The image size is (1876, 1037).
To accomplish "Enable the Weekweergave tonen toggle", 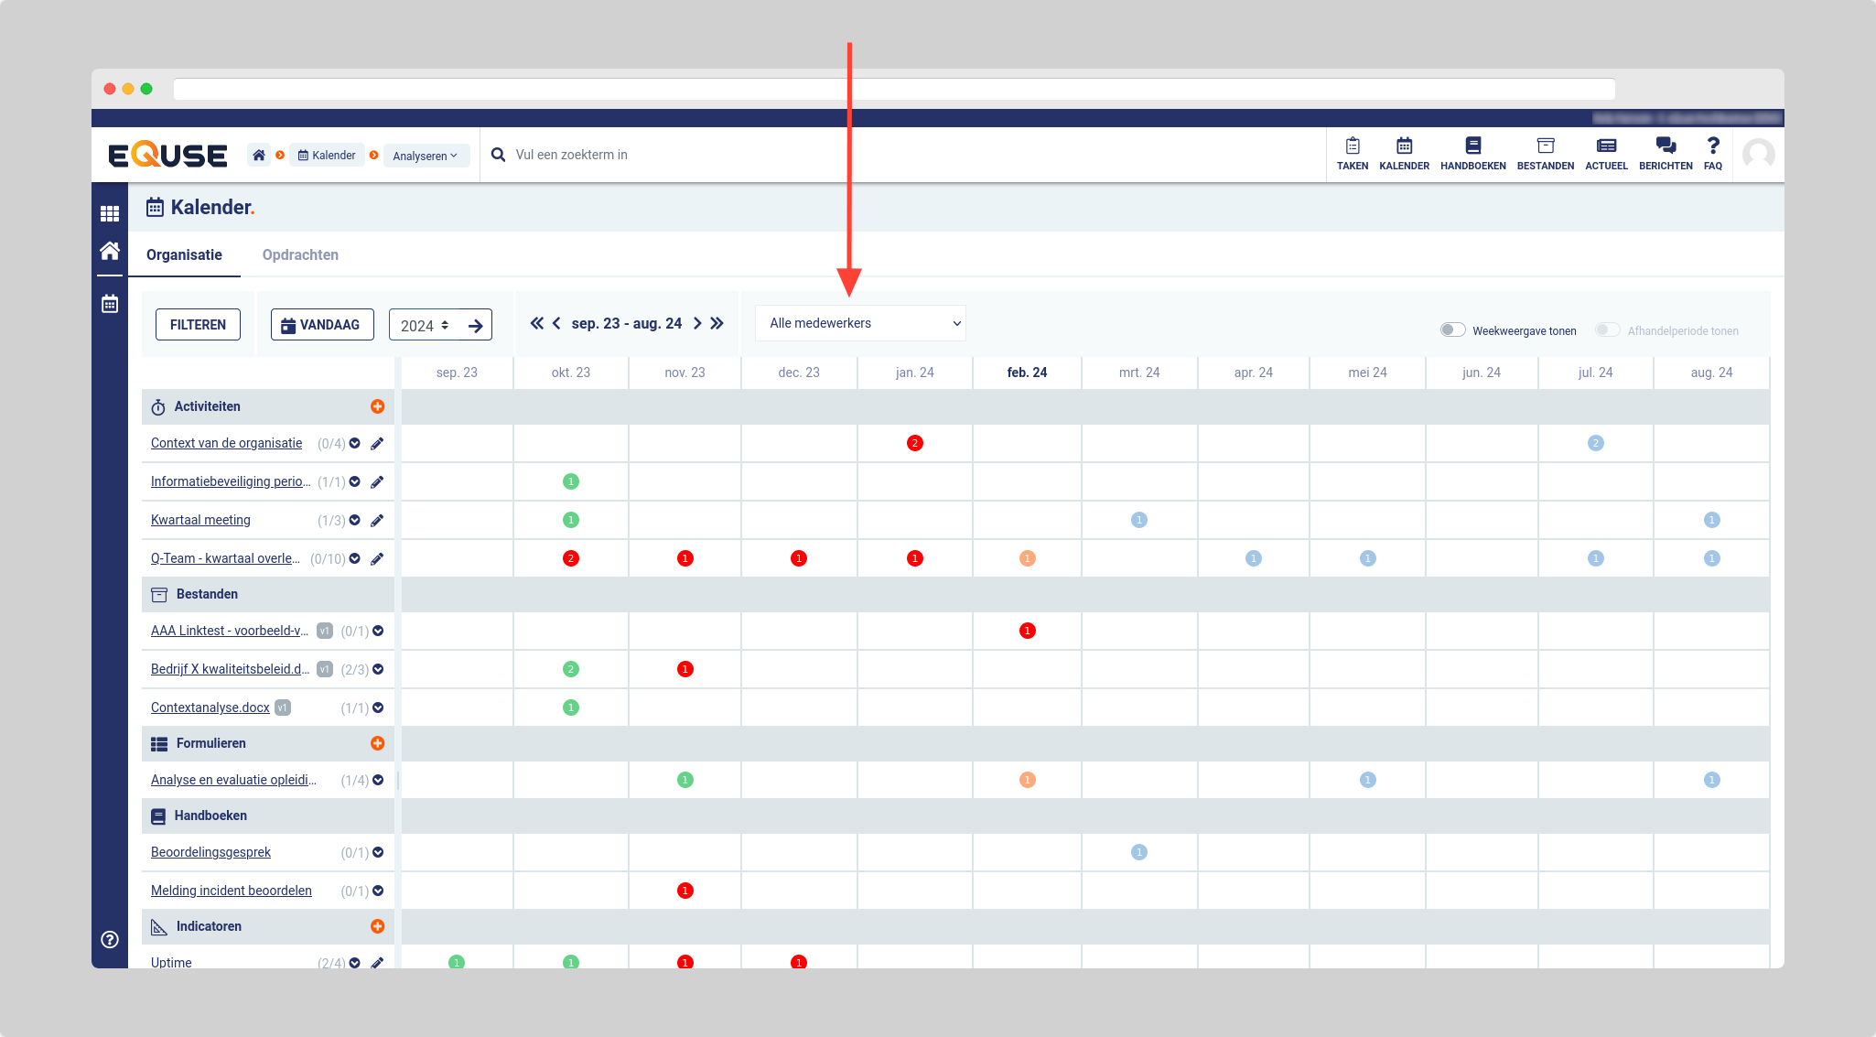I will pyautogui.click(x=1452, y=330).
